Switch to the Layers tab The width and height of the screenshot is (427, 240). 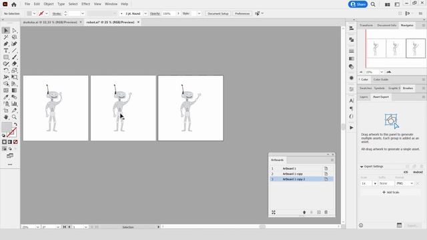click(x=364, y=97)
